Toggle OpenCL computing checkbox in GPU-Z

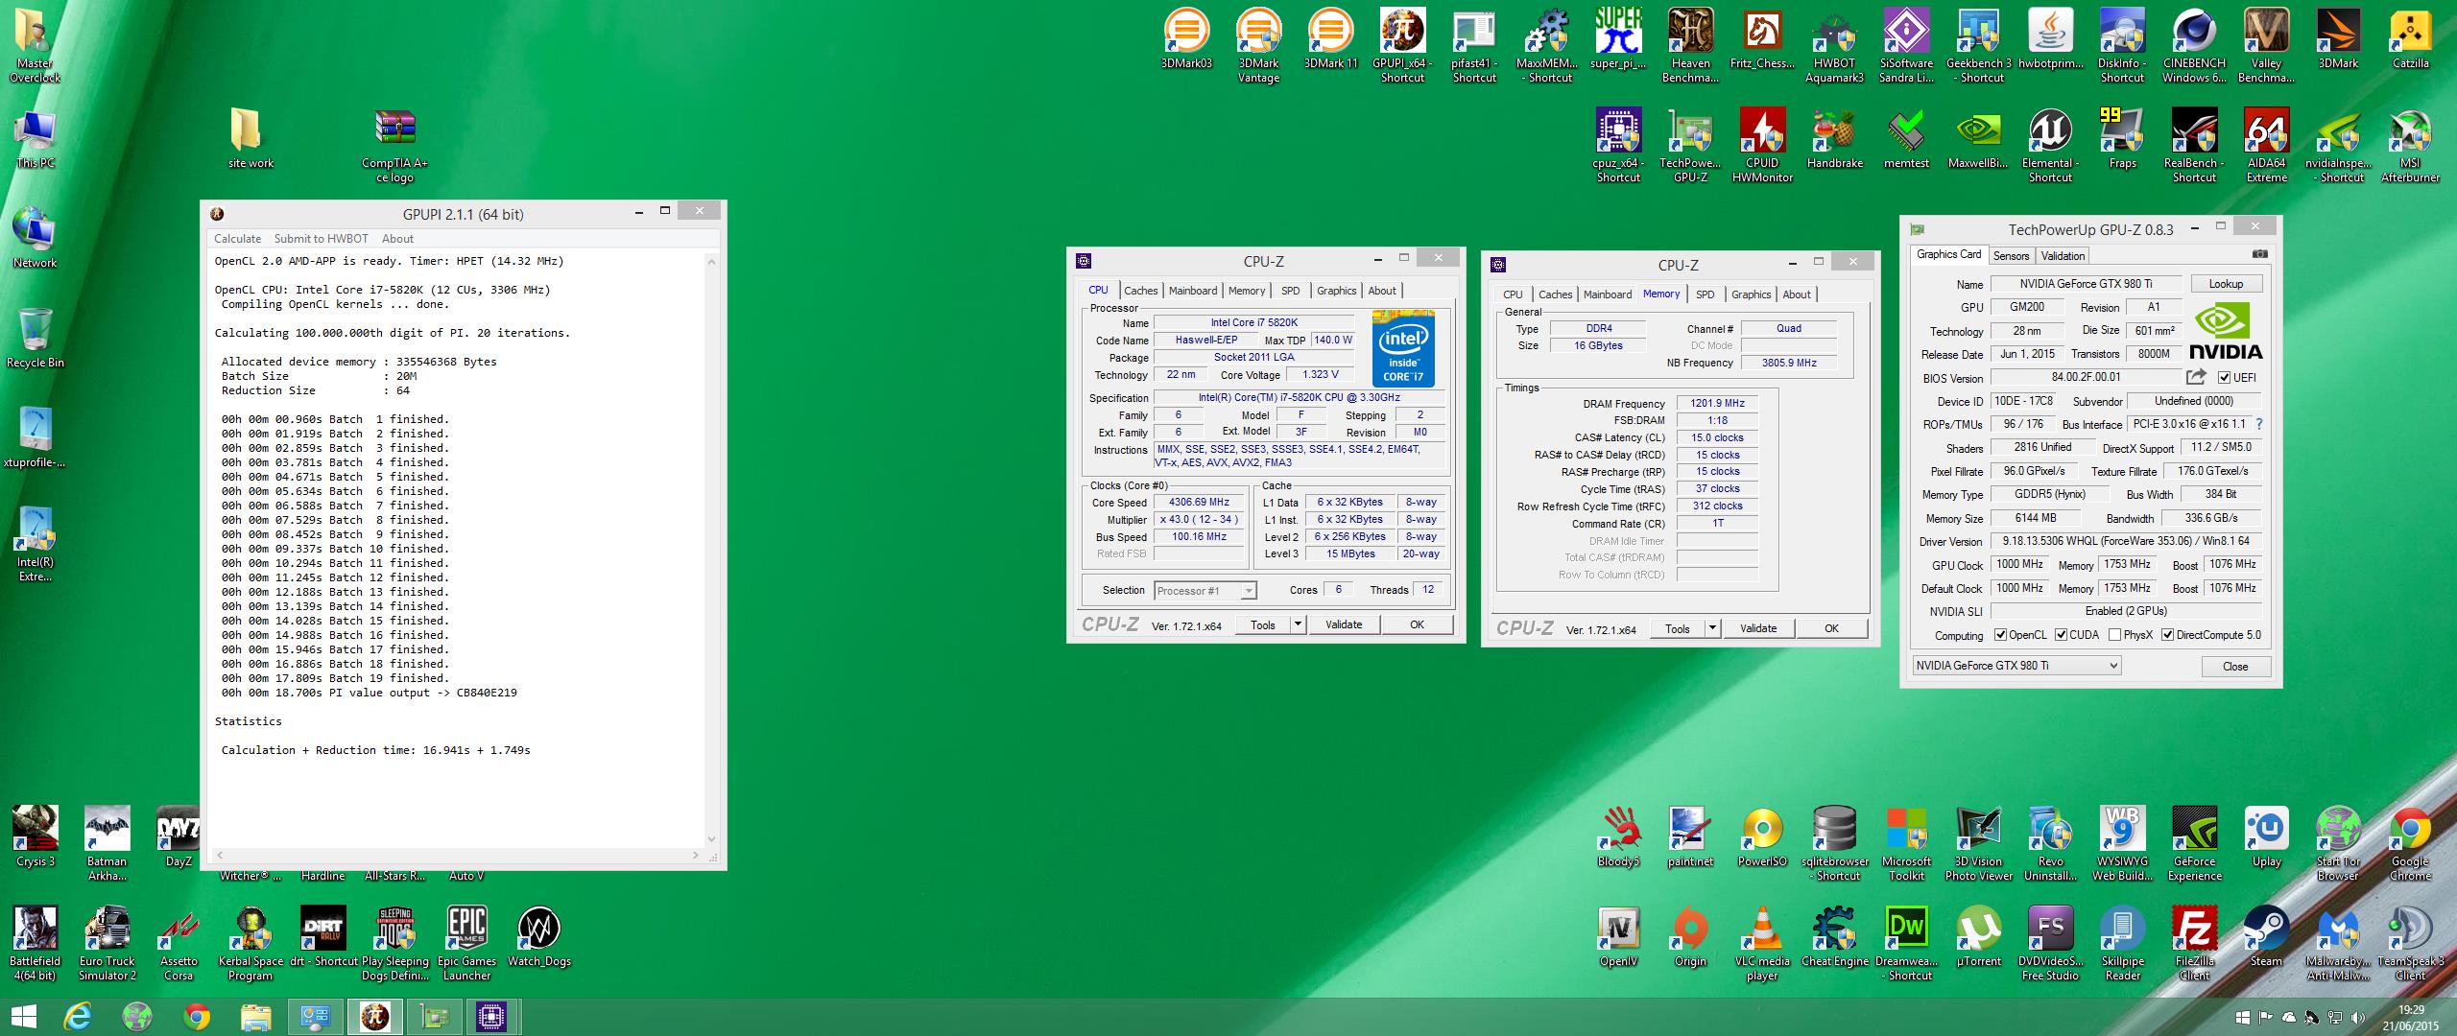click(x=2000, y=635)
